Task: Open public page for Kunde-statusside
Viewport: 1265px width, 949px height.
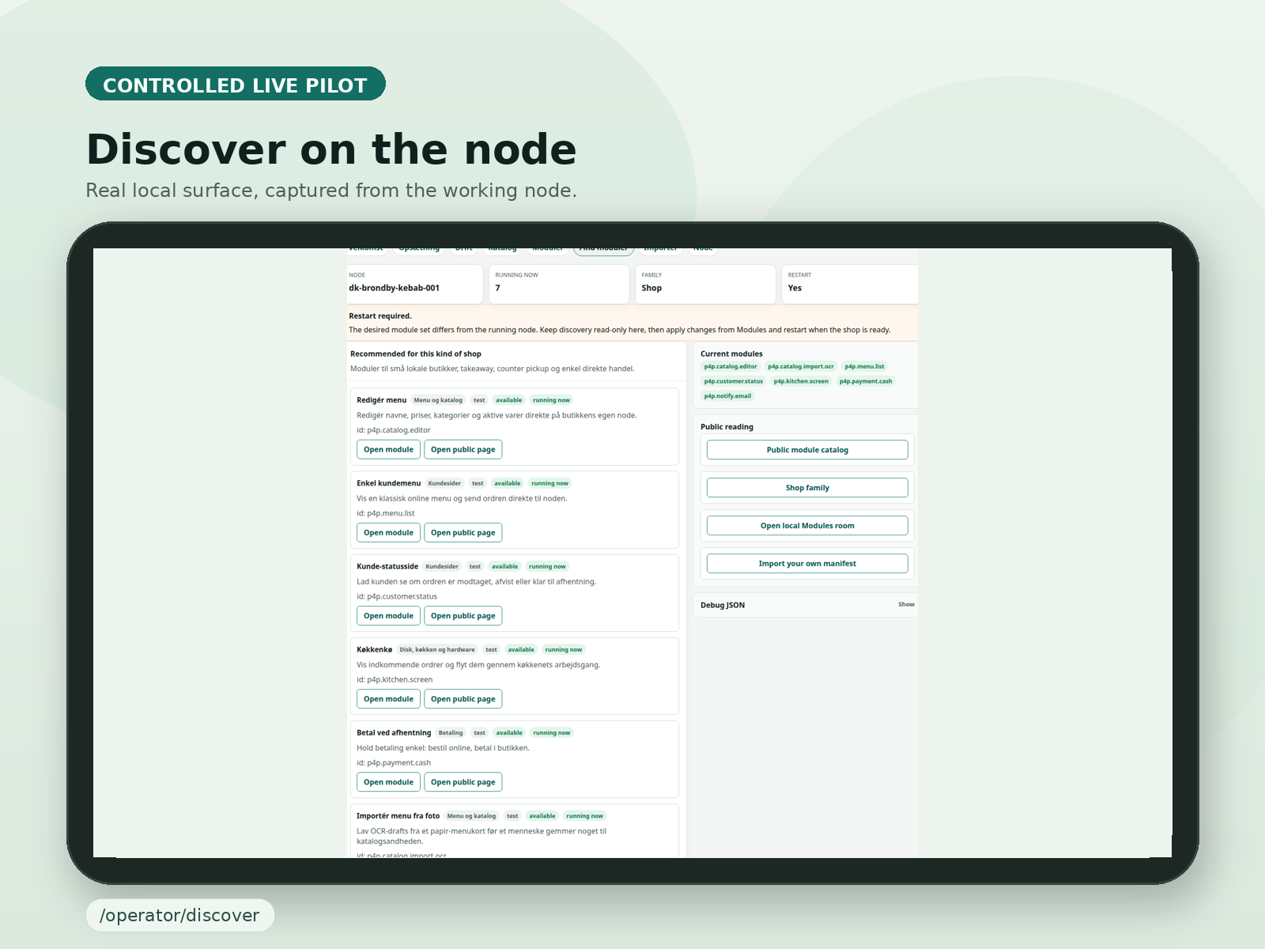Action: [463, 615]
